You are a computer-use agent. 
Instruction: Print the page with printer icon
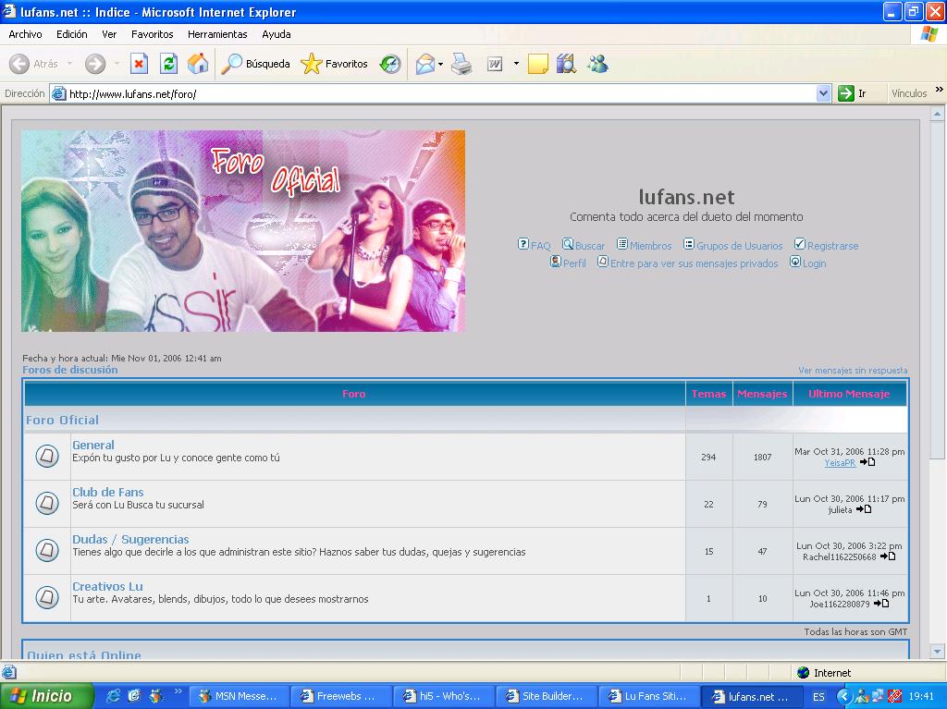pos(461,64)
